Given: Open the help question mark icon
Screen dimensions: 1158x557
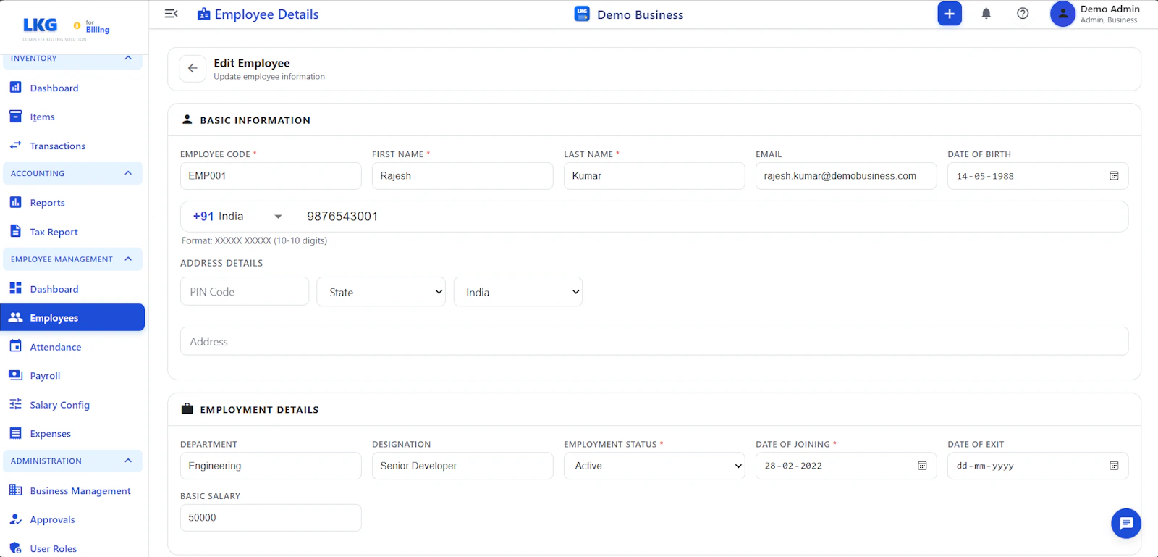Looking at the screenshot, I should 1023,14.
